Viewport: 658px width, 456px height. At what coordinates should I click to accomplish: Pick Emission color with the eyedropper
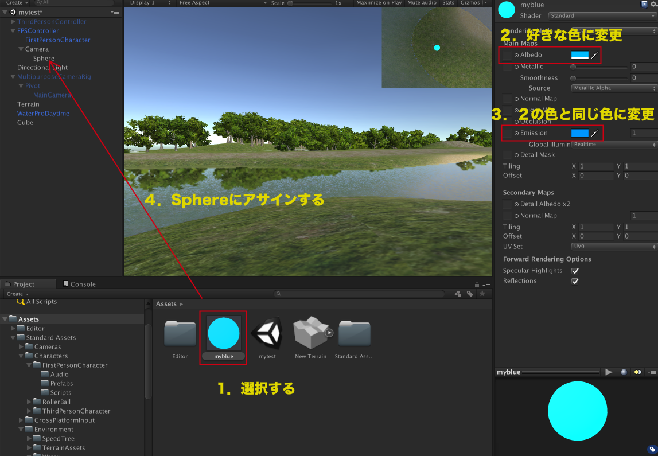595,133
